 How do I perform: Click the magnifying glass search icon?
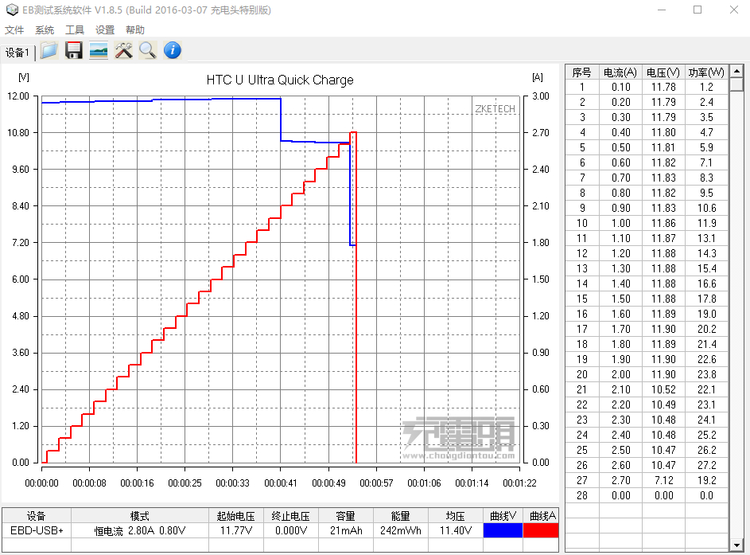pyautogui.click(x=148, y=50)
